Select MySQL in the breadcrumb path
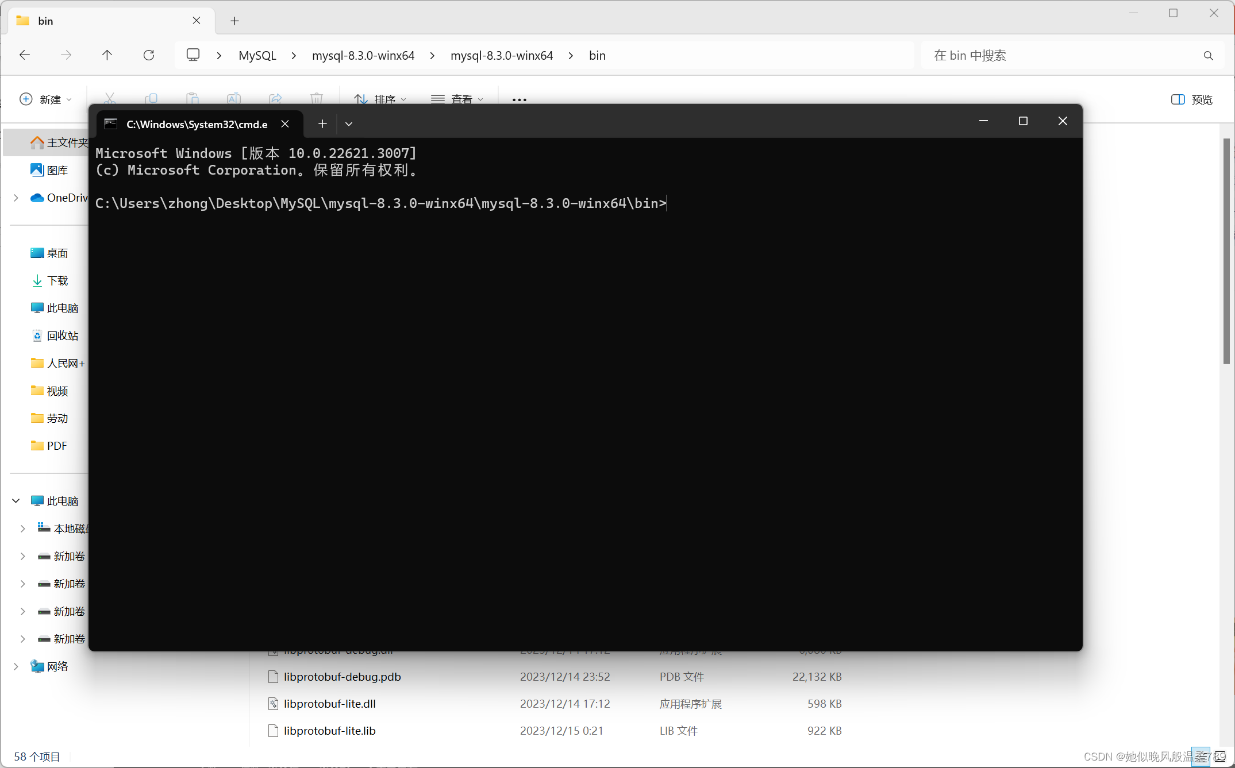The image size is (1235, 768). click(257, 56)
